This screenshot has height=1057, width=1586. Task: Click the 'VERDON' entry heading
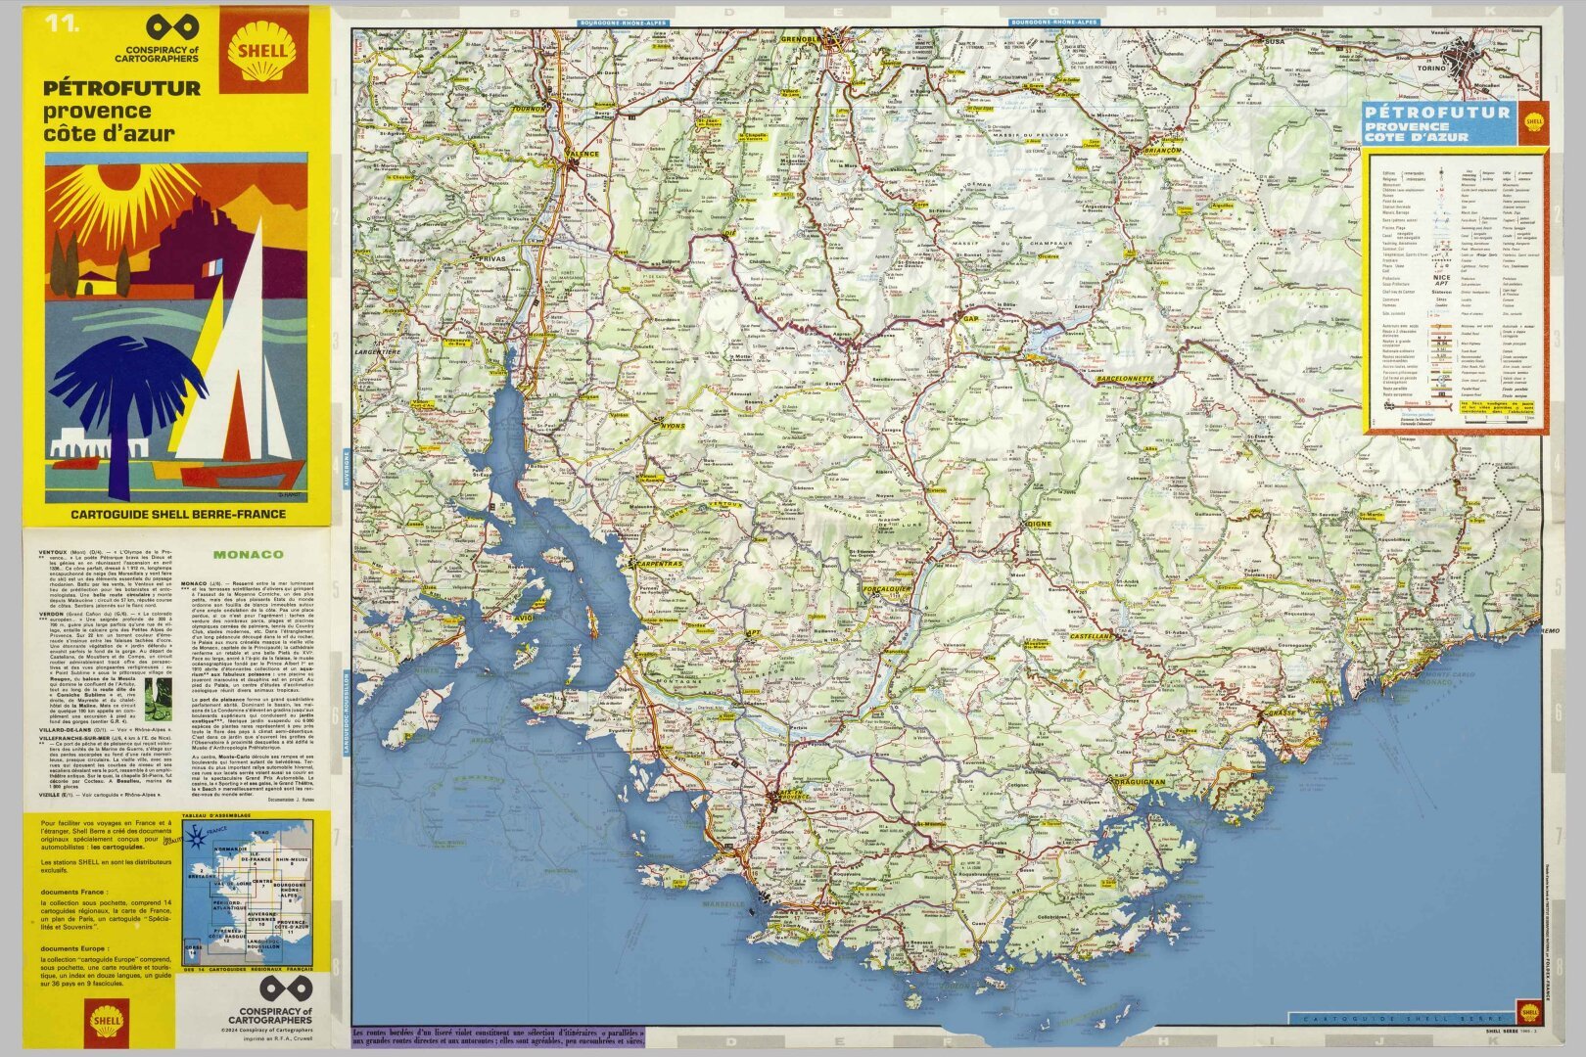(x=53, y=614)
